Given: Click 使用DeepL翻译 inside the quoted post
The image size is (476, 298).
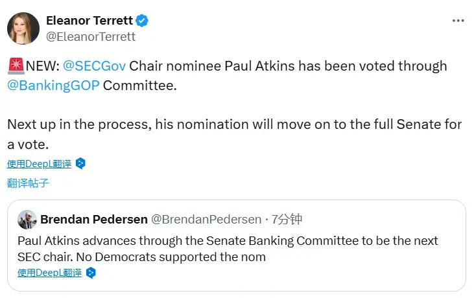Looking at the screenshot, I should (x=50, y=273).
